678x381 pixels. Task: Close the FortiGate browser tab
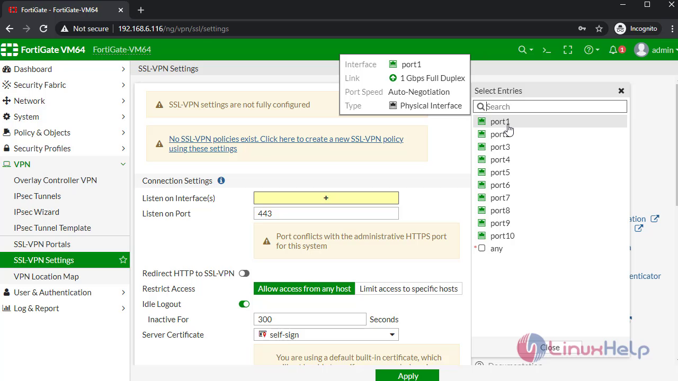click(121, 10)
